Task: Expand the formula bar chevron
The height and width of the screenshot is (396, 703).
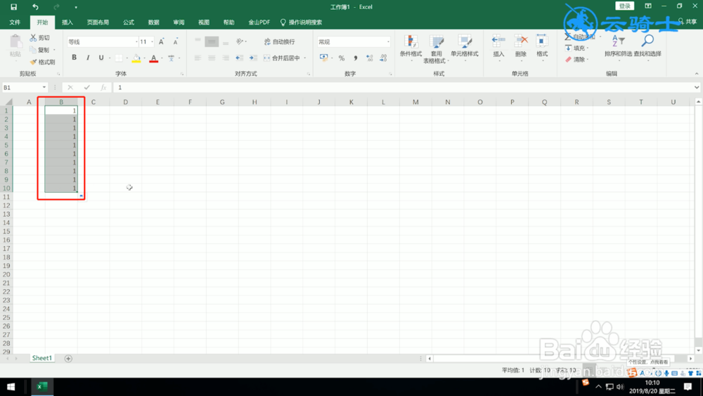Action: 696,87
